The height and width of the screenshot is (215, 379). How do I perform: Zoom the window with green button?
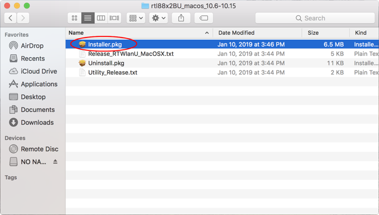[x=27, y=6]
